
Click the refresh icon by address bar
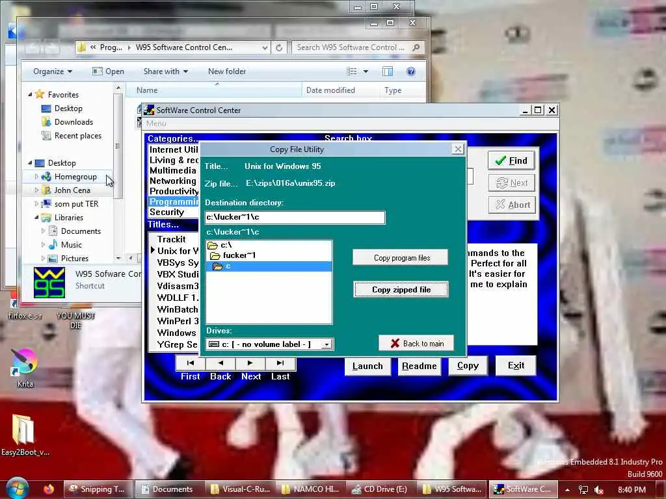point(279,47)
